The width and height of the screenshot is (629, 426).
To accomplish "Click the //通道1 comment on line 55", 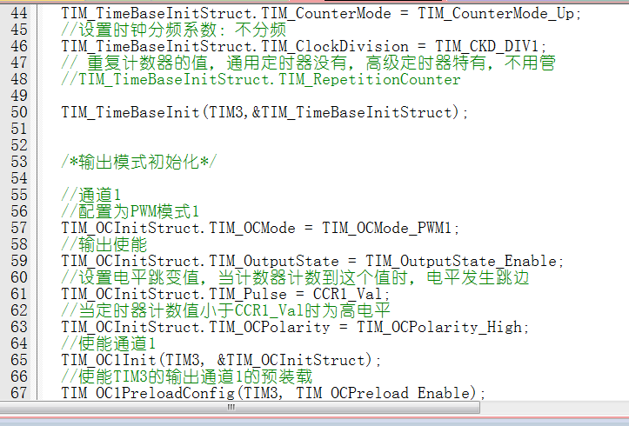I will (x=91, y=195).
